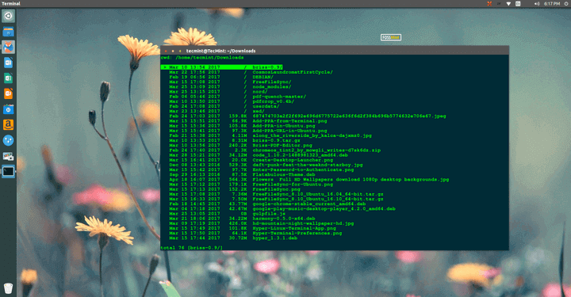Launch LibreOffice Calc from the dock

point(8,78)
